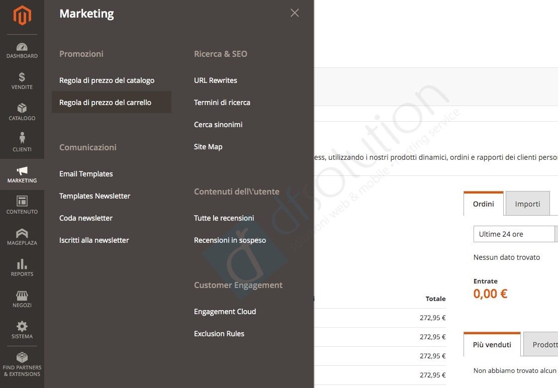The width and height of the screenshot is (558, 388).
Task: Open Site Map menu item
Action: pyautogui.click(x=208, y=147)
